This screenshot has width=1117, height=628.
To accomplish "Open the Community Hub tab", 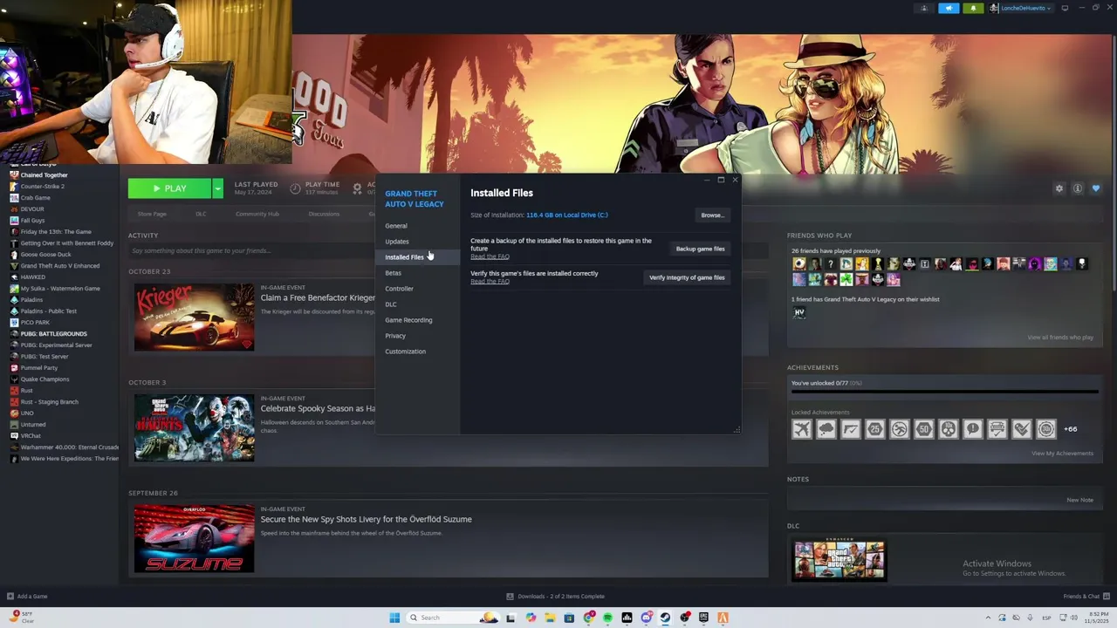I will [257, 214].
